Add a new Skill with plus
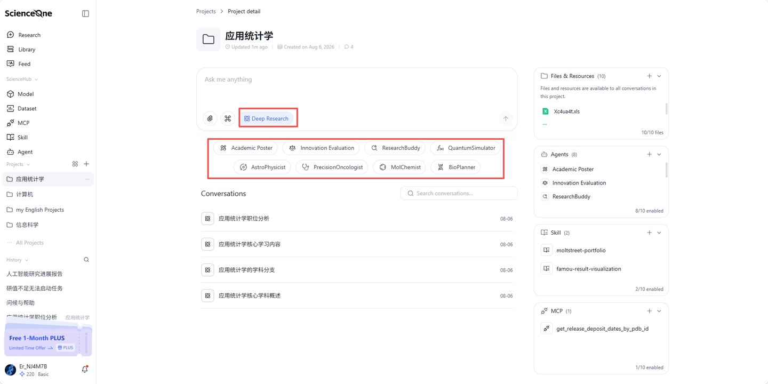Screen dimensions: 768x384 (x=649, y=233)
